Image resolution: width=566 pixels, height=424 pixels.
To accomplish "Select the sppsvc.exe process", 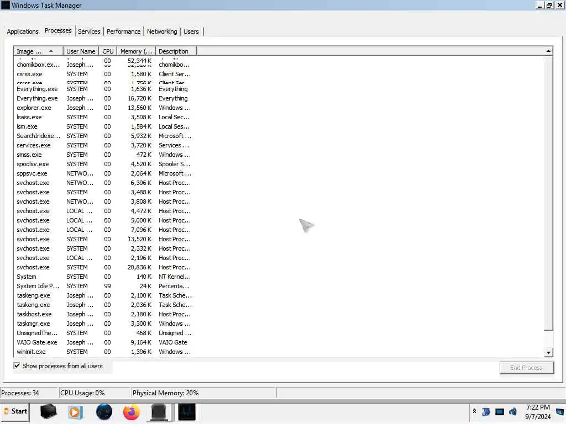I will point(104,173).
